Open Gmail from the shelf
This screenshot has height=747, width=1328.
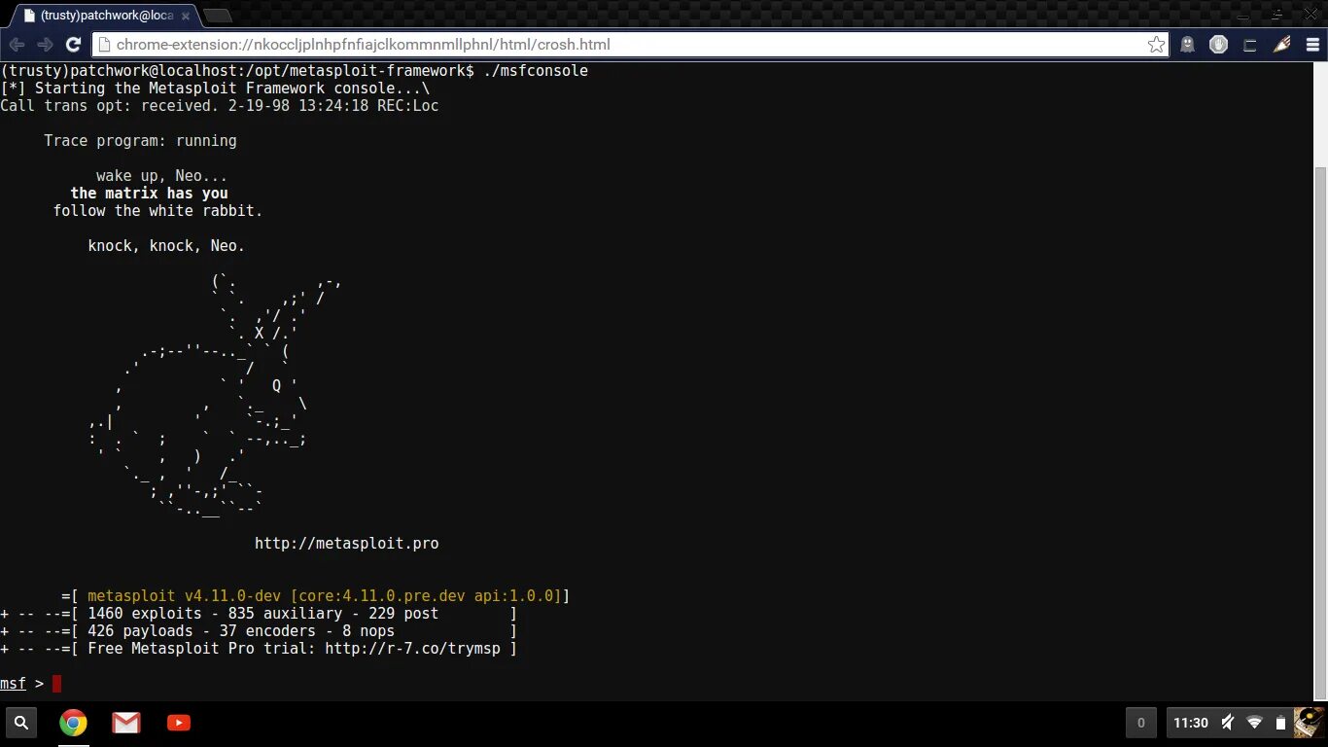point(125,723)
